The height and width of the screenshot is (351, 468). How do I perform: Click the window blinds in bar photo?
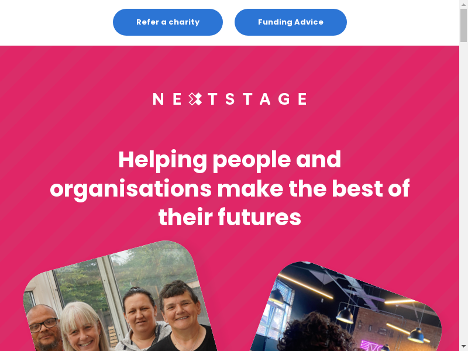285,292
